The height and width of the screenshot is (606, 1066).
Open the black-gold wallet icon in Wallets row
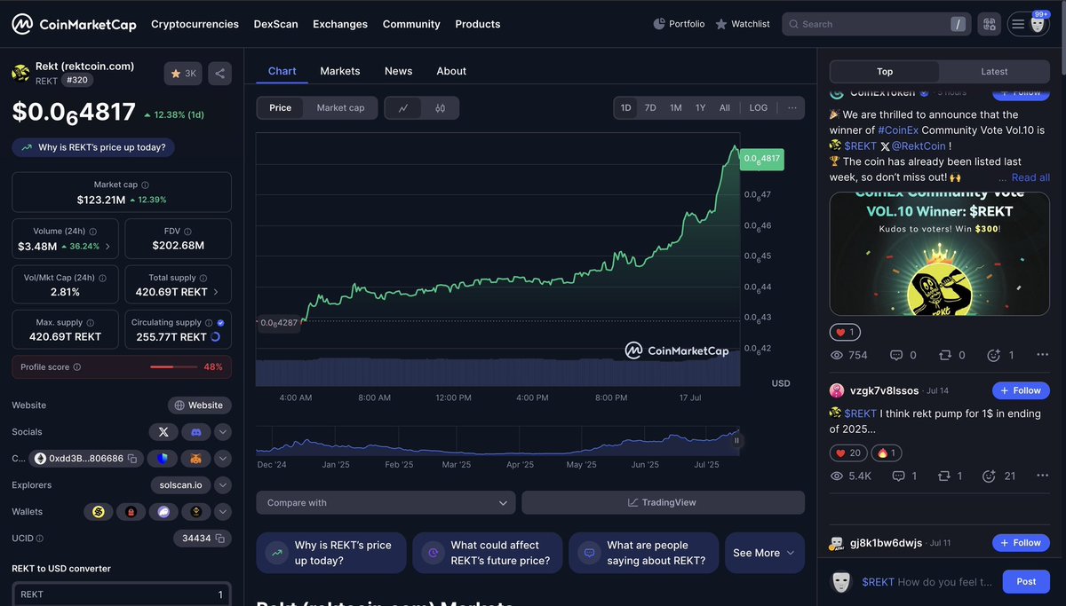(196, 512)
